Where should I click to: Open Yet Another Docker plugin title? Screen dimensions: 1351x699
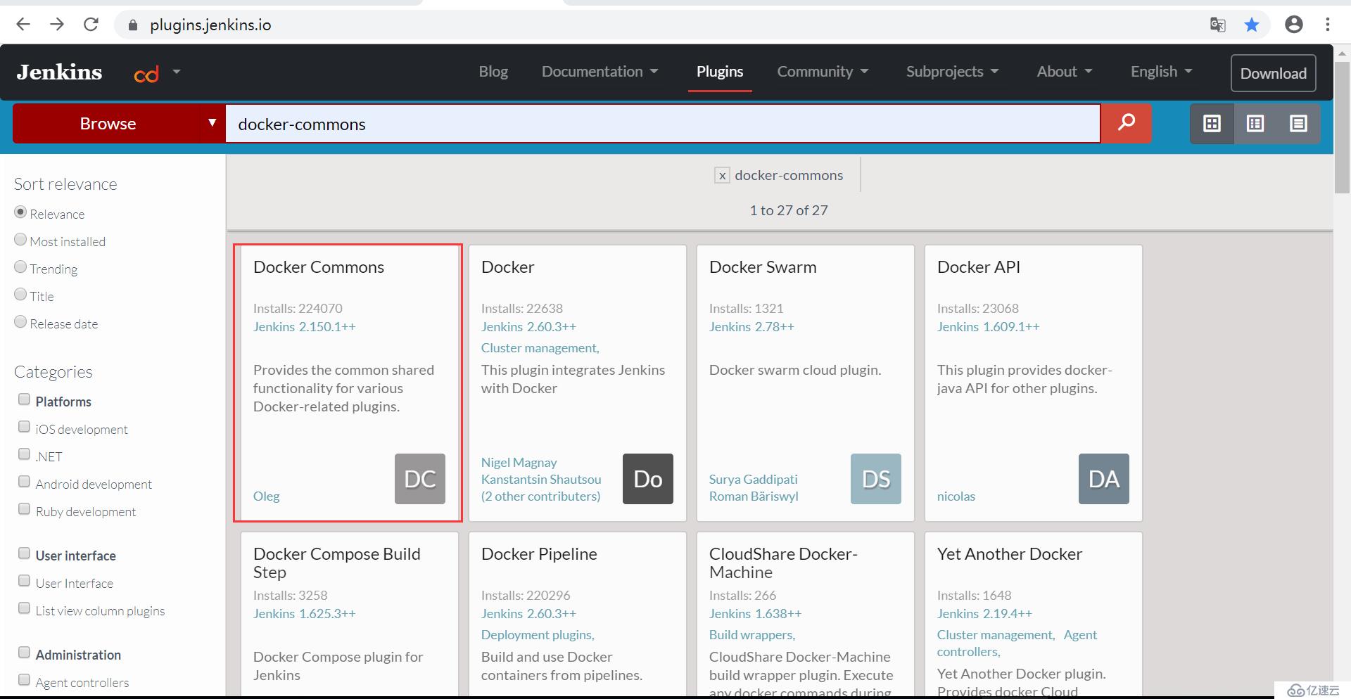tap(1010, 554)
